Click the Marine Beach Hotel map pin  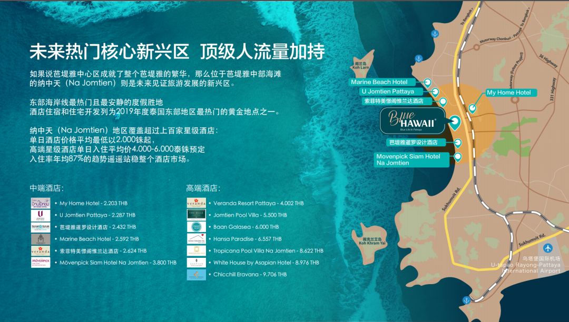coord(428,83)
